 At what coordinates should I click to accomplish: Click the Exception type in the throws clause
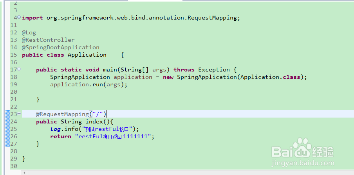[213, 70]
